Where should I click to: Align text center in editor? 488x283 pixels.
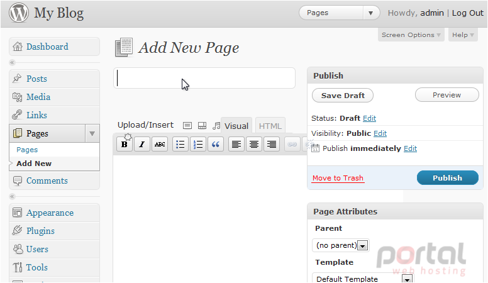[x=254, y=144]
